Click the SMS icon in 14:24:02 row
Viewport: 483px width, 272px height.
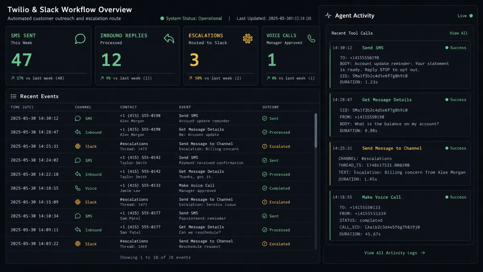78,160
